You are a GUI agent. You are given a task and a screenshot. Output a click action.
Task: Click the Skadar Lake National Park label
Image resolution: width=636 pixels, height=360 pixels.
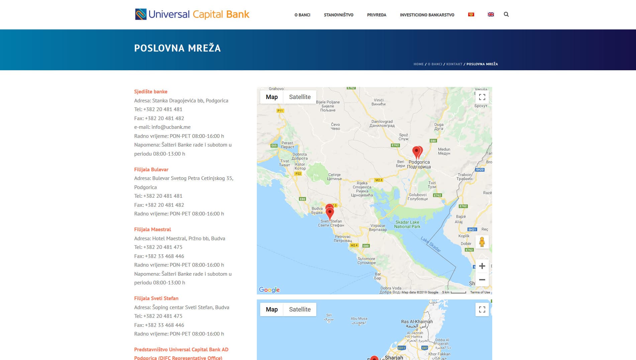coord(407,224)
